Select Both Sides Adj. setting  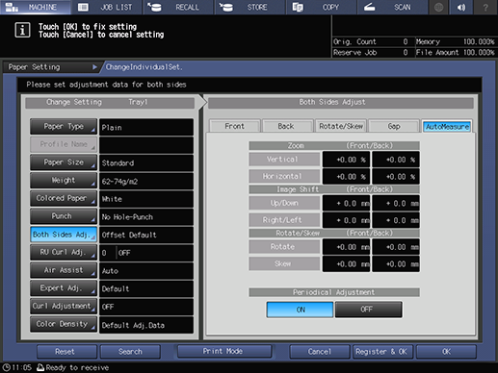point(64,235)
